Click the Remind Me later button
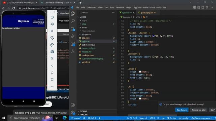The width and height of the screenshot is (216, 121). pos(198,110)
